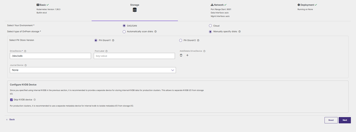The width and height of the screenshot is (356, 132).
Task: Open help icon for Drive/Device label
Action: pyautogui.click(x=25, y=51)
